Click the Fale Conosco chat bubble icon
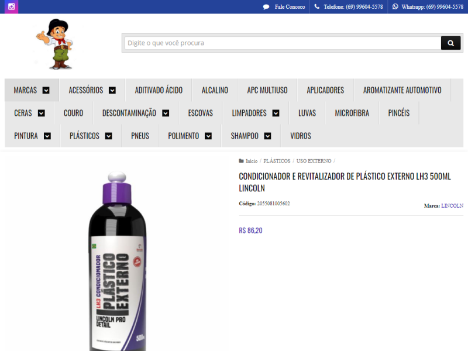 (x=266, y=7)
